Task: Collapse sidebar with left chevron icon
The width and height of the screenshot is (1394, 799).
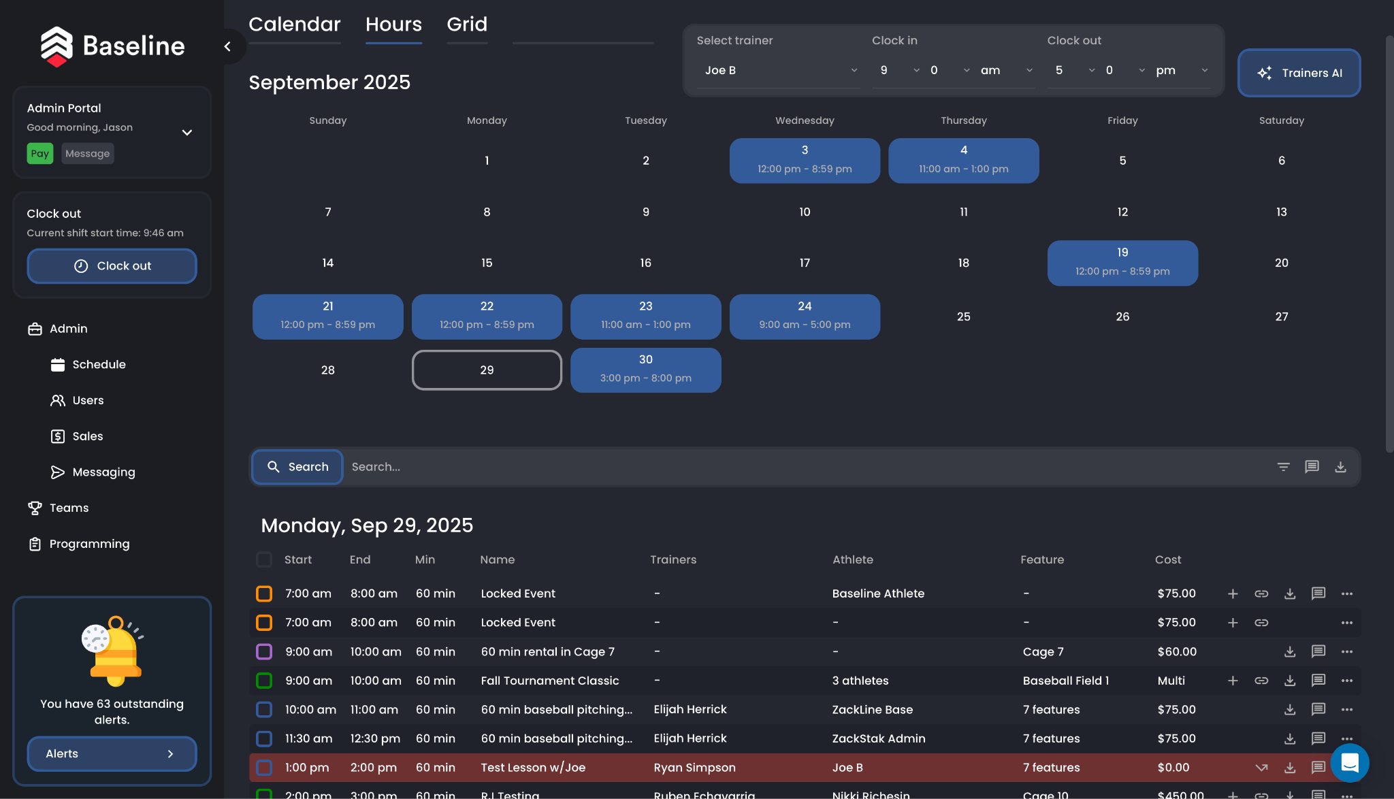Action: pyautogui.click(x=227, y=46)
